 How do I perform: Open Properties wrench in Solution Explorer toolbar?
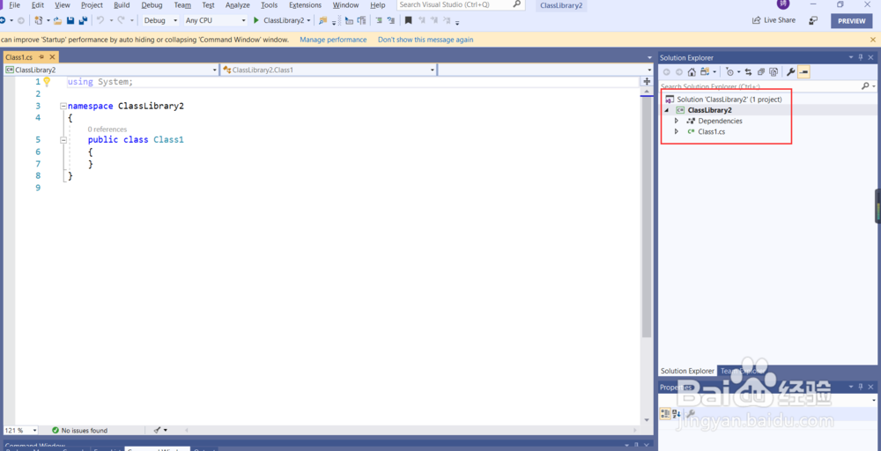(790, 72)
